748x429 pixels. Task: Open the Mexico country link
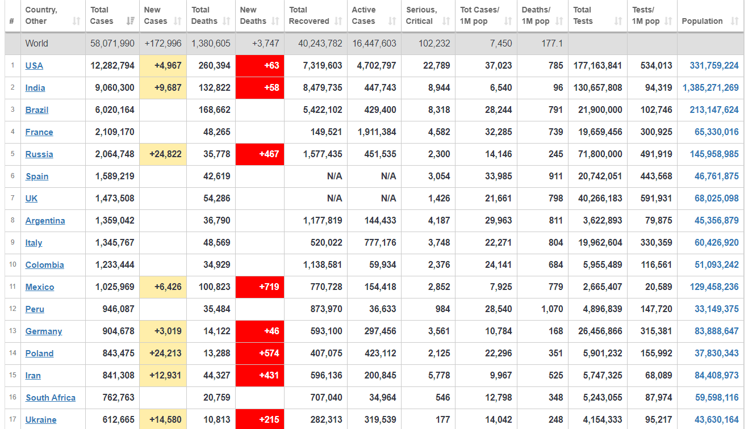click(x=40, y=287)
